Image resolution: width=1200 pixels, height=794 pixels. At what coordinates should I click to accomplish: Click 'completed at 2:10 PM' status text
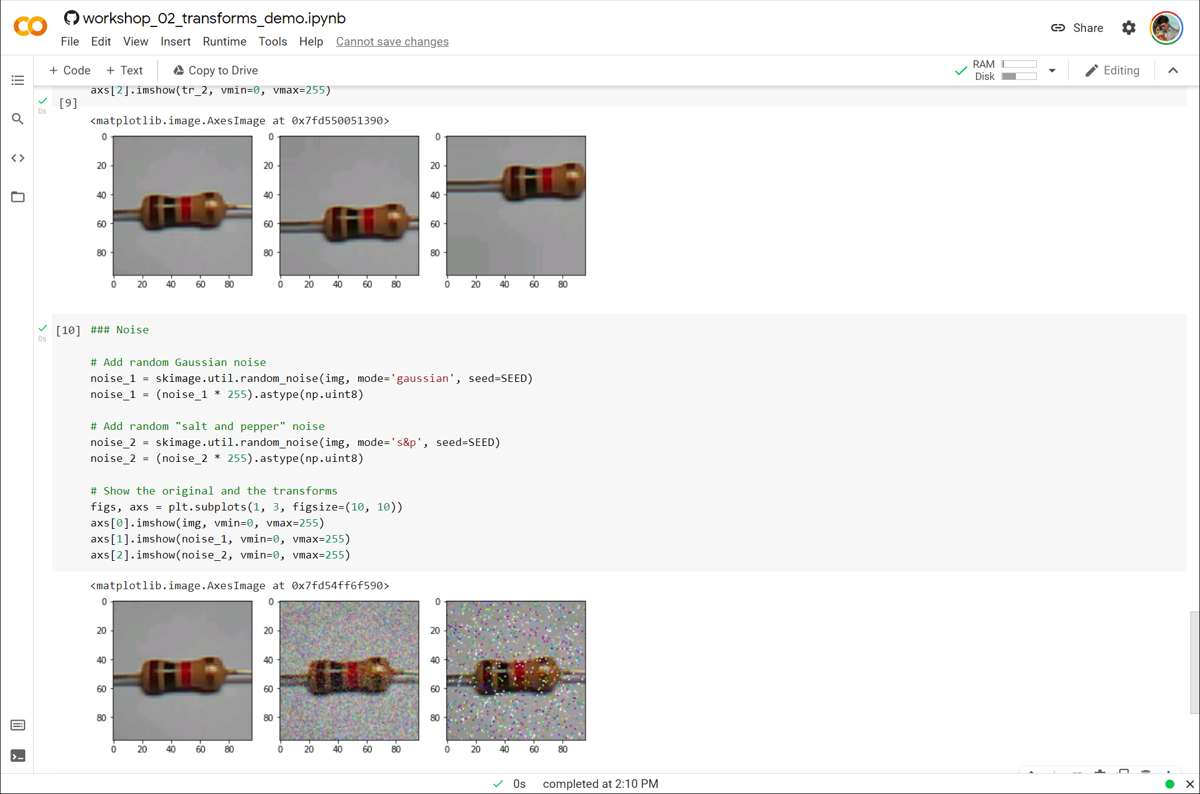click(x=600, y=784)
